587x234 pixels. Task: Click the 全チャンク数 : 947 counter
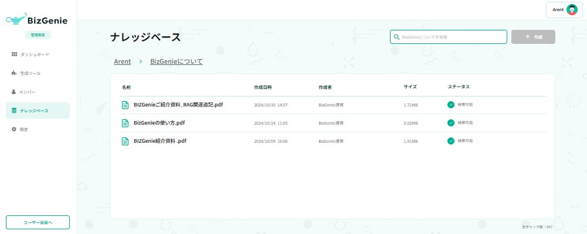click(537, 227)
